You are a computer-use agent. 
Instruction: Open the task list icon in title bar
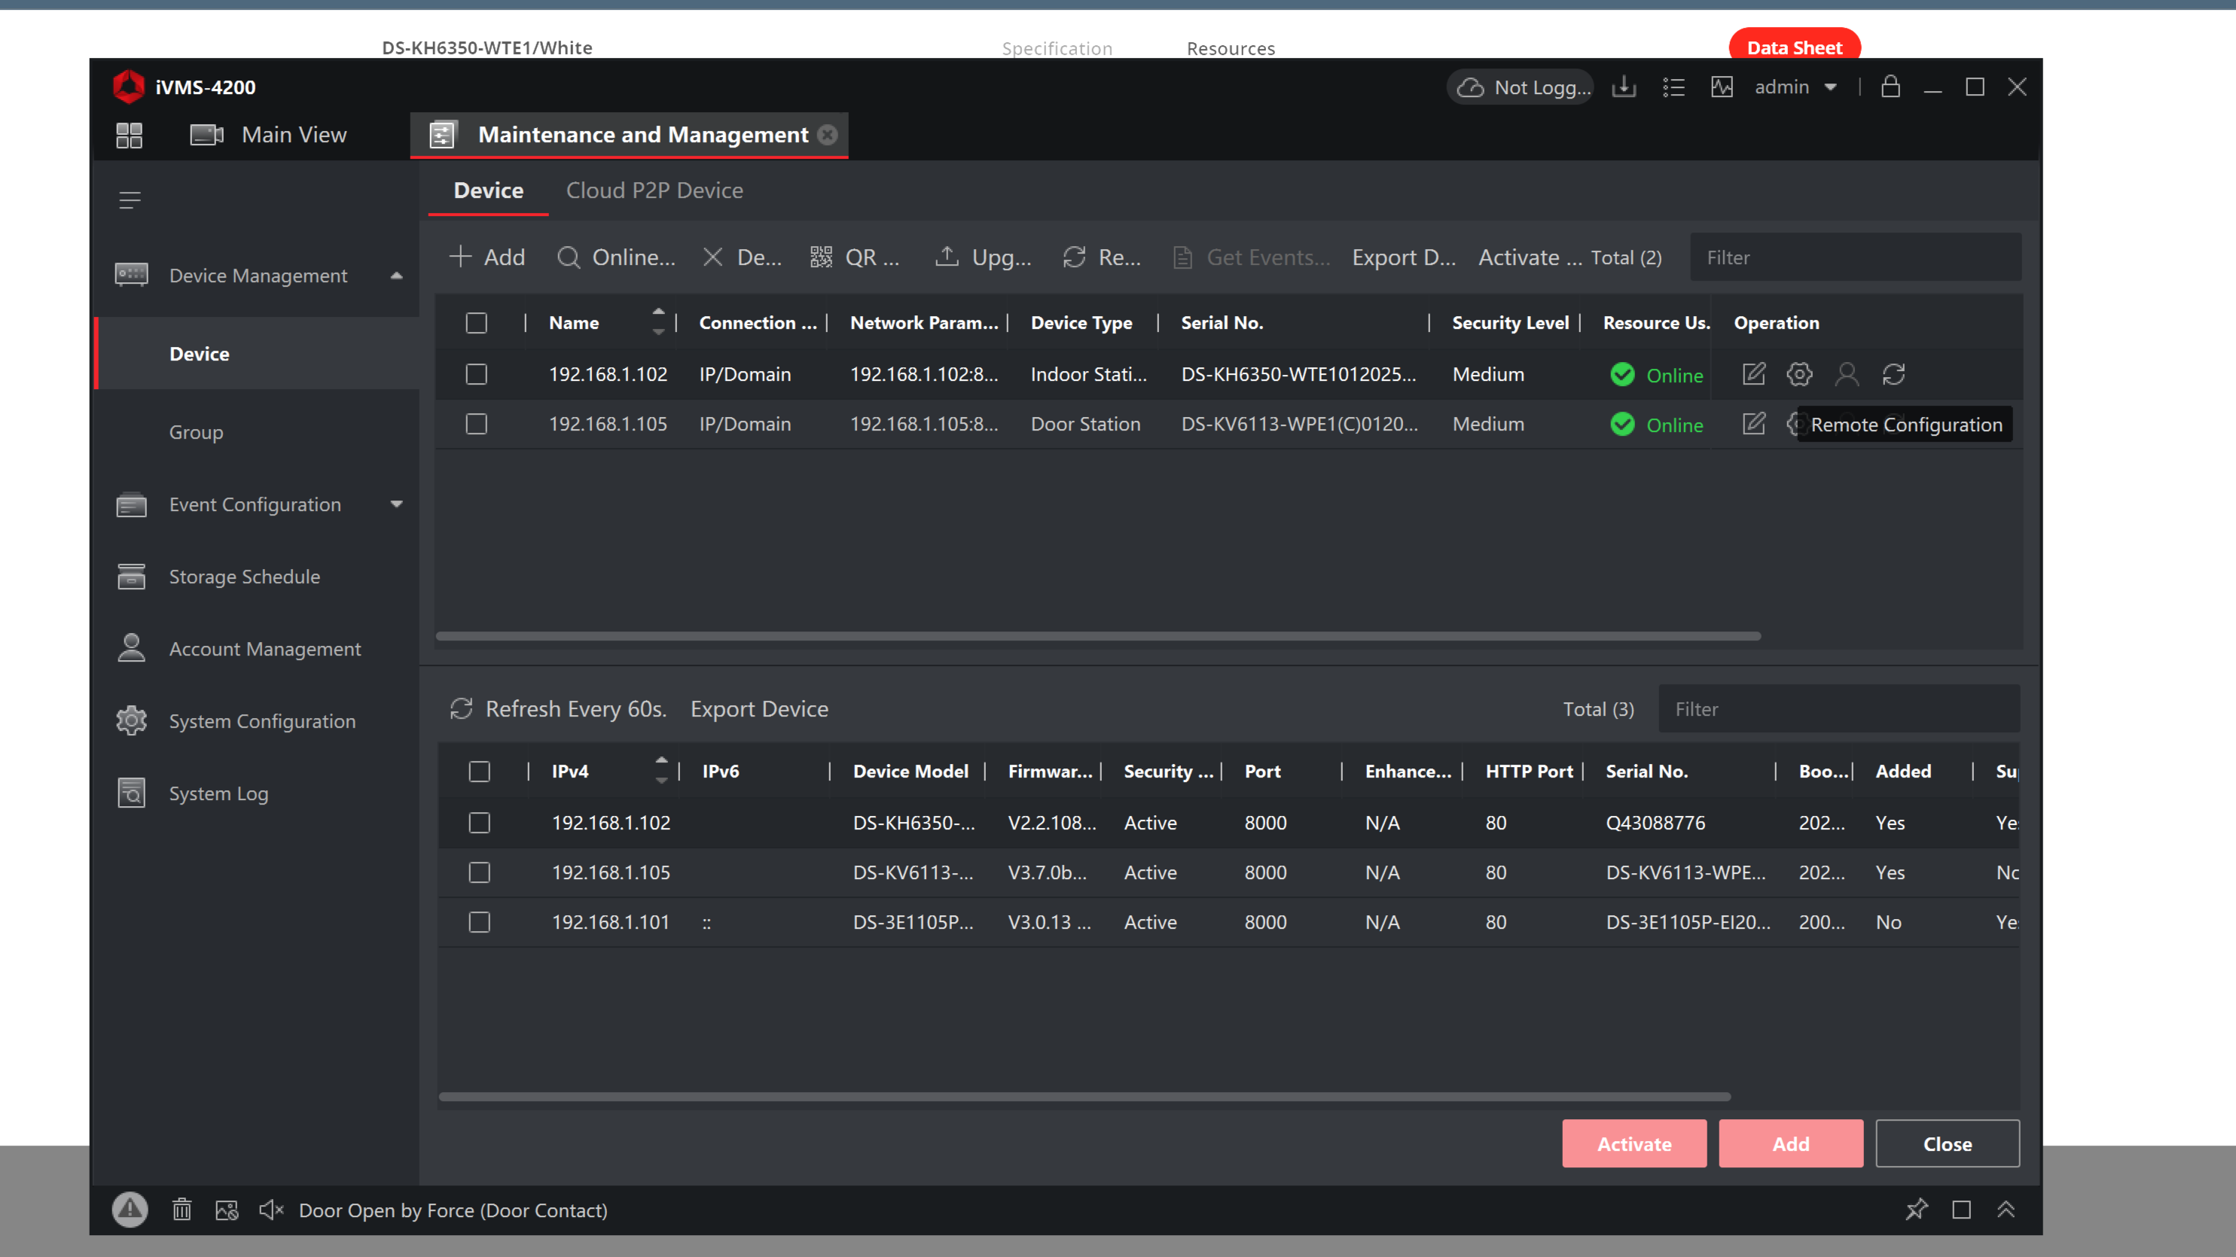1673,87
